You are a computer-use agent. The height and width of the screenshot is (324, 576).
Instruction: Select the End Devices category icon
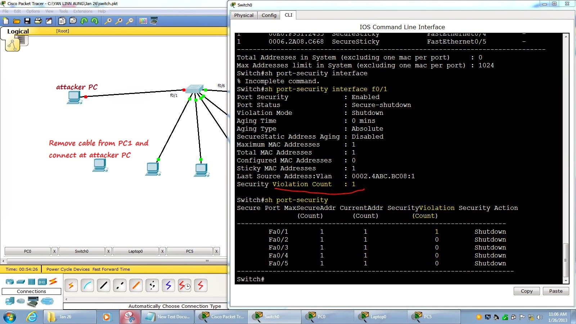(9, 301)
